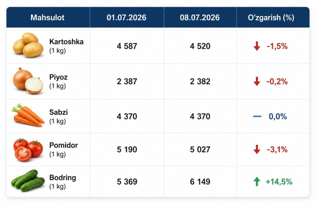Click the onion image beside Piyoz
The height and width of the screenshot is (211, 318).
[28, 81]
